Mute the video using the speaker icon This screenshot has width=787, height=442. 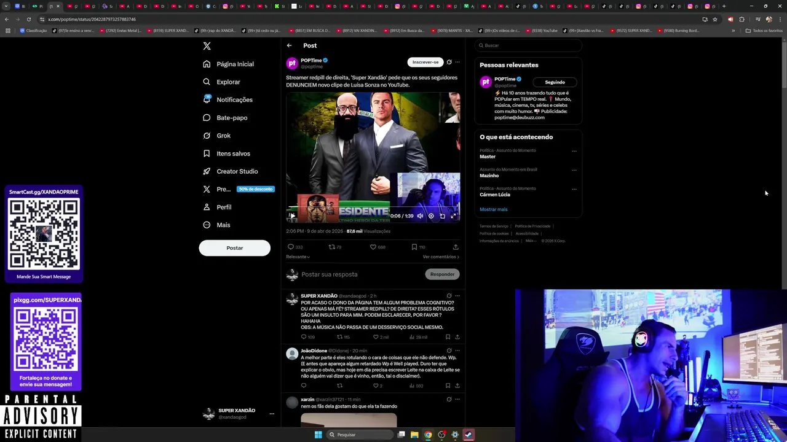pyautogui.click(x=420, y=216)
